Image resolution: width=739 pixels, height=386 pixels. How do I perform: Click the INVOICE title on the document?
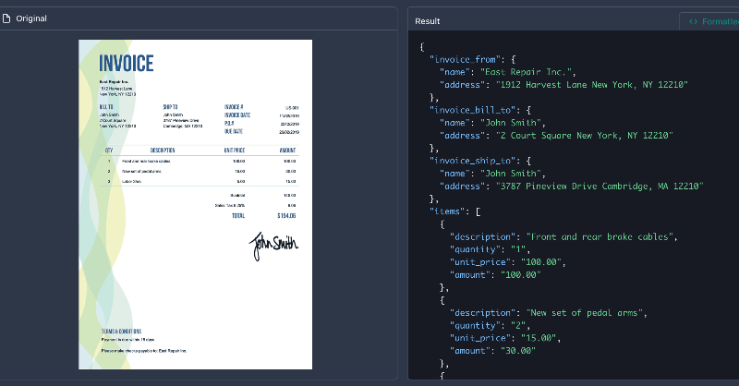126,63
